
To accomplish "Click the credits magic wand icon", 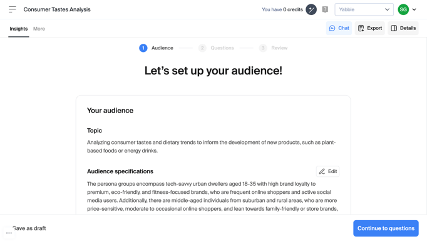I will coord(311,9).
